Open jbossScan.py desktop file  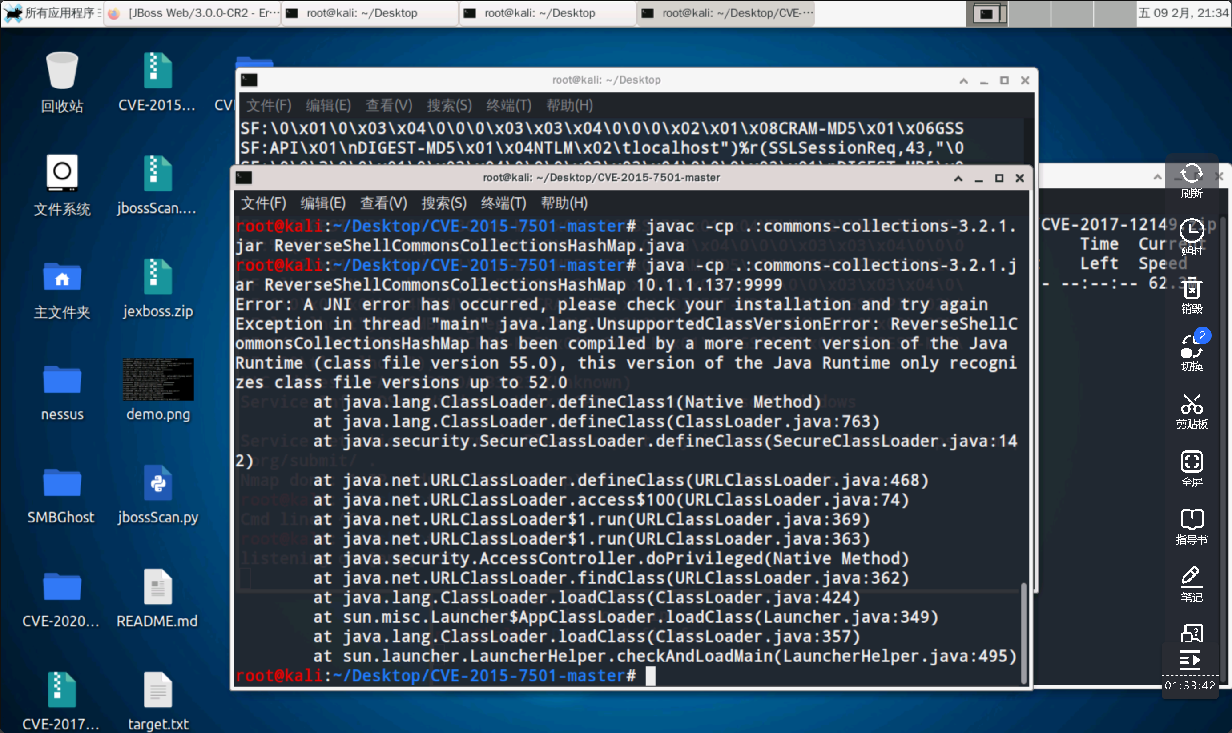(x=158, y=483)
